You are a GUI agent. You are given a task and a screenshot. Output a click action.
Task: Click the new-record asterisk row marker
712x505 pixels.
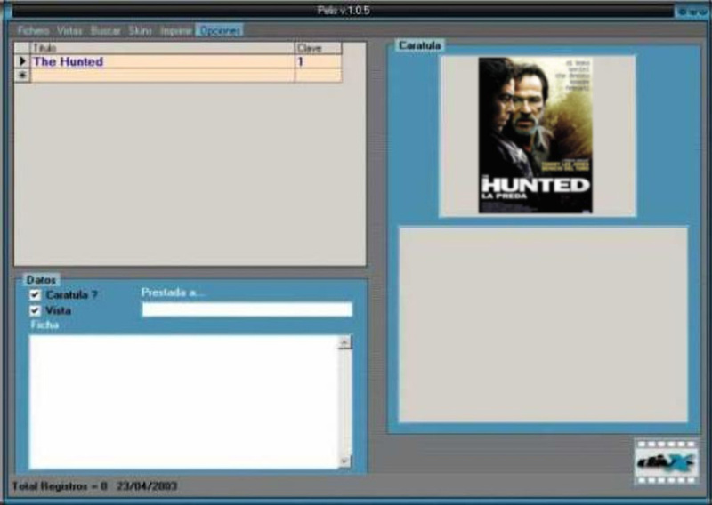tap(22, 76)
